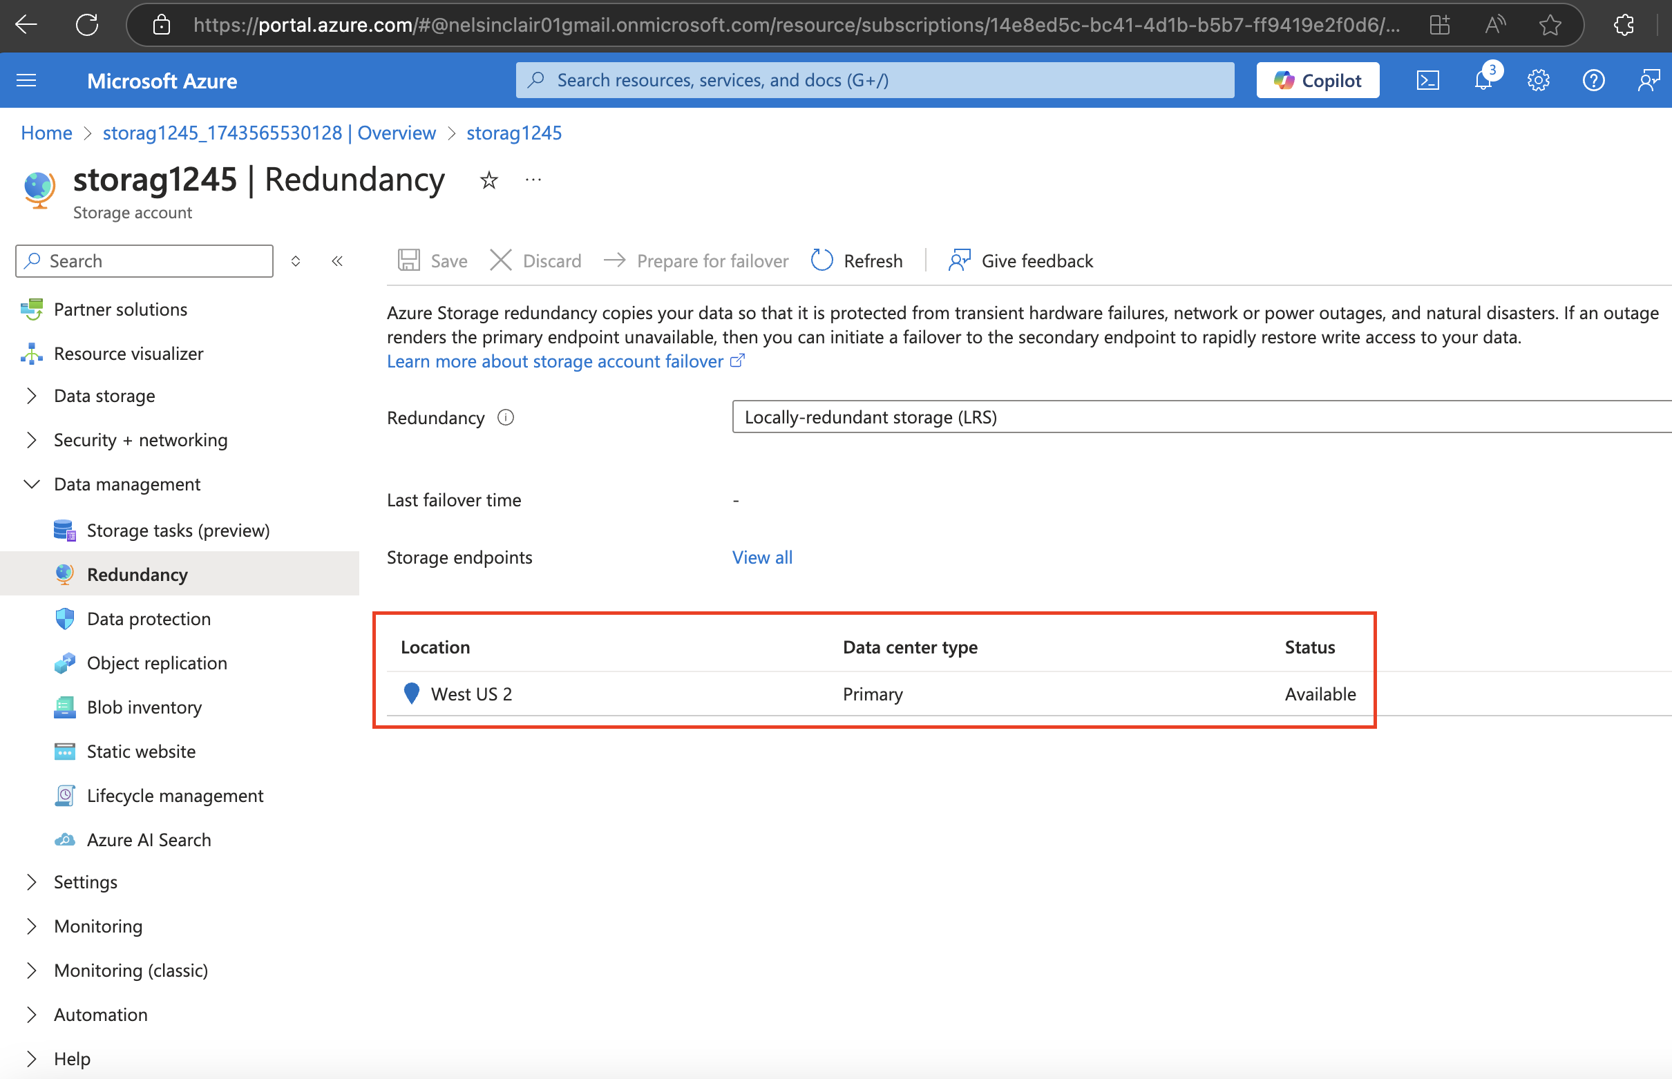Focus the global search resources box
1672x1079 pixels.
[875, 81]
